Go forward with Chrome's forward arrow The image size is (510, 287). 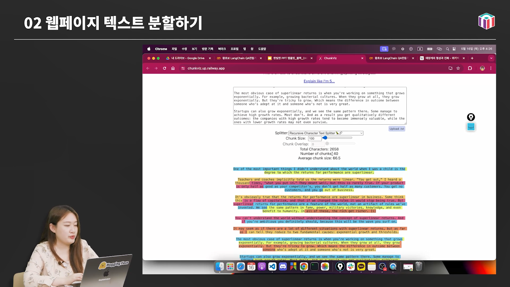pos(156,68)
